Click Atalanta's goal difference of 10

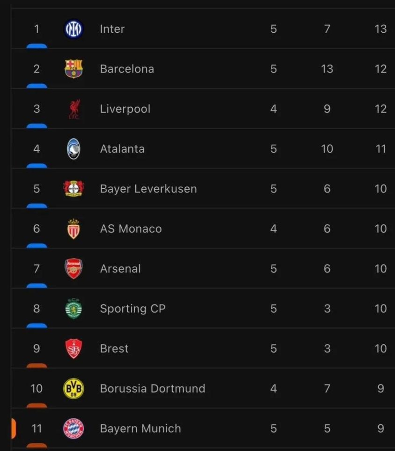click(327, 149)
